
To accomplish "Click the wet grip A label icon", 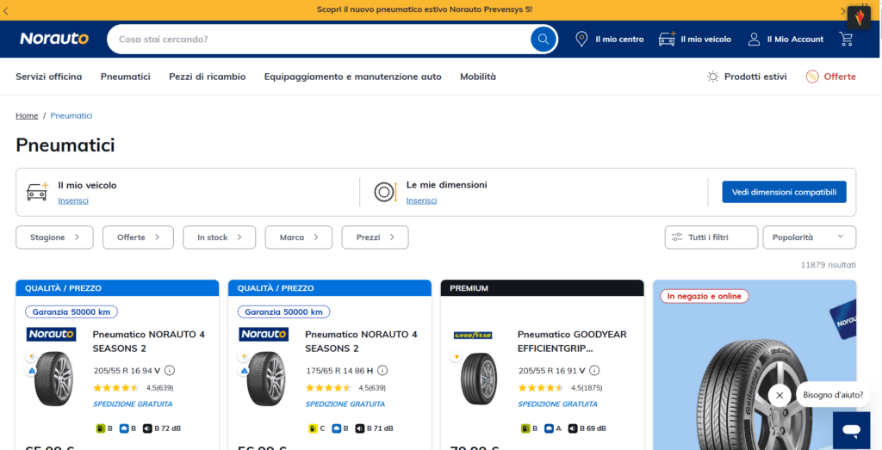I will (x=549, y=428).
